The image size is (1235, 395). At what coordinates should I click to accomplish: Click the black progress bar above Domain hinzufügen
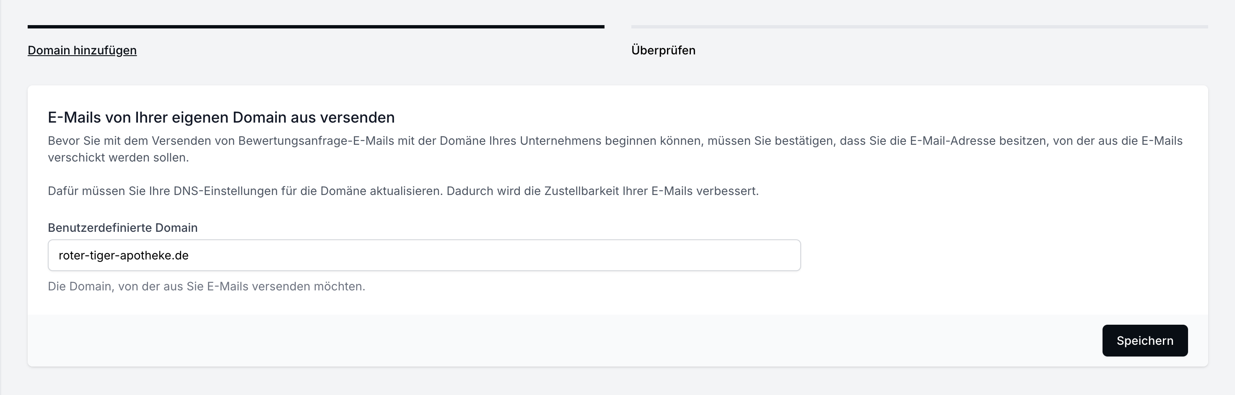click(x=316, y=27)
